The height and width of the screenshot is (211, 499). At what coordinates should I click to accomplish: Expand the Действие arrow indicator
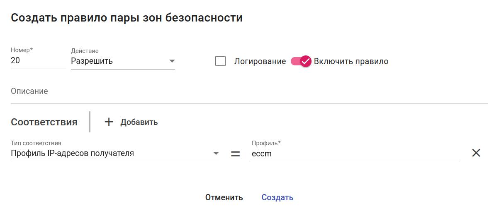pos(172,61)
